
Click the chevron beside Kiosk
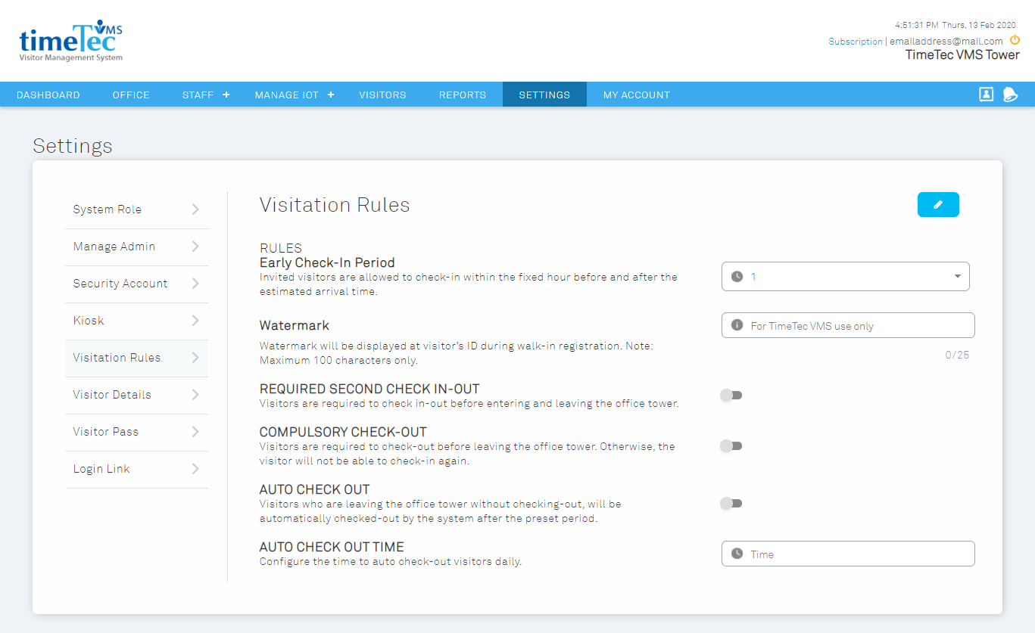pos(195,321)
